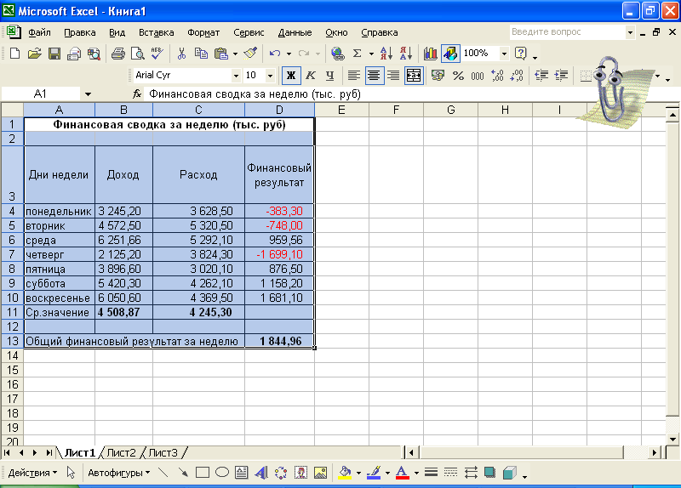This screenshot has width=681, height=488.
Task: Open Print Preview with the magnifier icon
Action: [137, 54]
